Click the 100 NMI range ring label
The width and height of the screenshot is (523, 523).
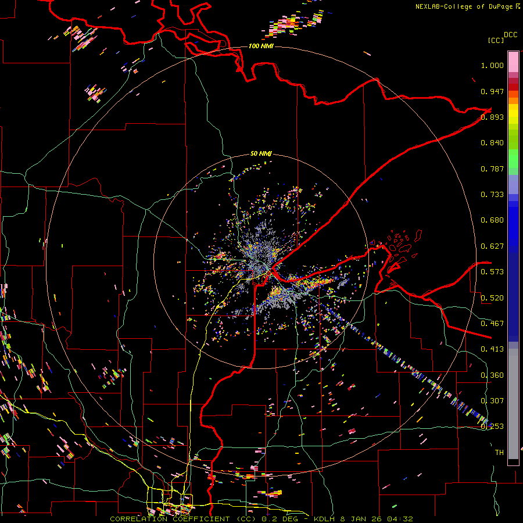(261, 46)
